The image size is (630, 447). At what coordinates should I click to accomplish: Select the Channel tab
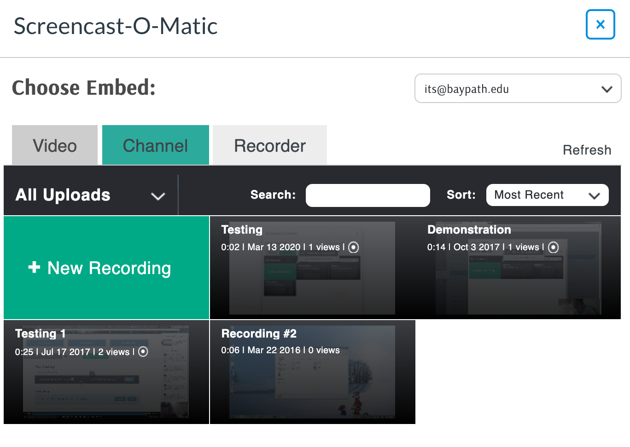(x=155, y=145)
